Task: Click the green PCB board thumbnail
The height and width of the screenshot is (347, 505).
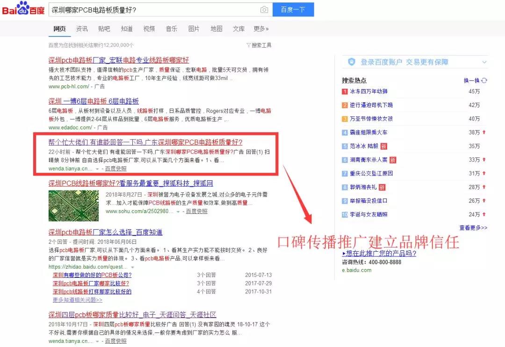Action: pyautogui.click(x=73, y=205)
